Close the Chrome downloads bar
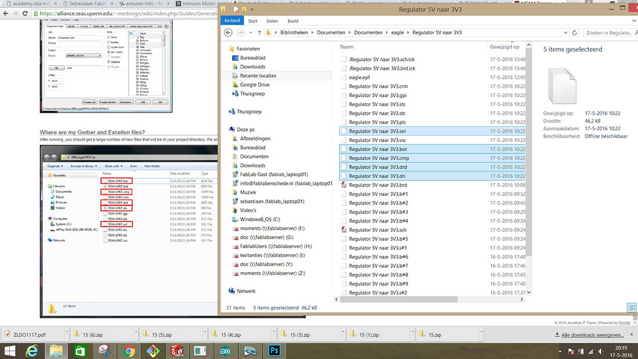Screen dimensions: 638x359 coord(632,335)
